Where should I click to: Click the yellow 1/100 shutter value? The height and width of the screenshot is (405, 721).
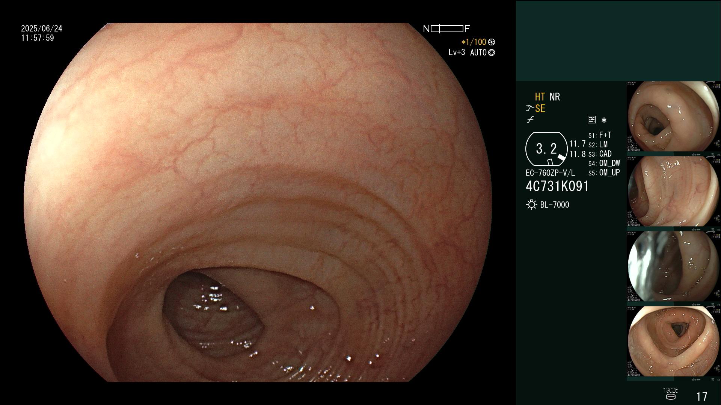[474, 42]
